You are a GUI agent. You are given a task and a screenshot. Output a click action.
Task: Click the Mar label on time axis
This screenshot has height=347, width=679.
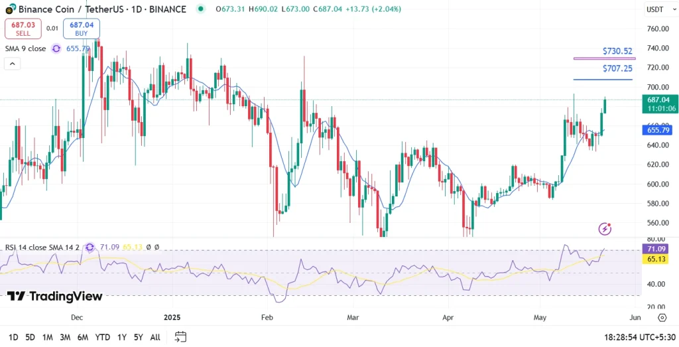353,318
